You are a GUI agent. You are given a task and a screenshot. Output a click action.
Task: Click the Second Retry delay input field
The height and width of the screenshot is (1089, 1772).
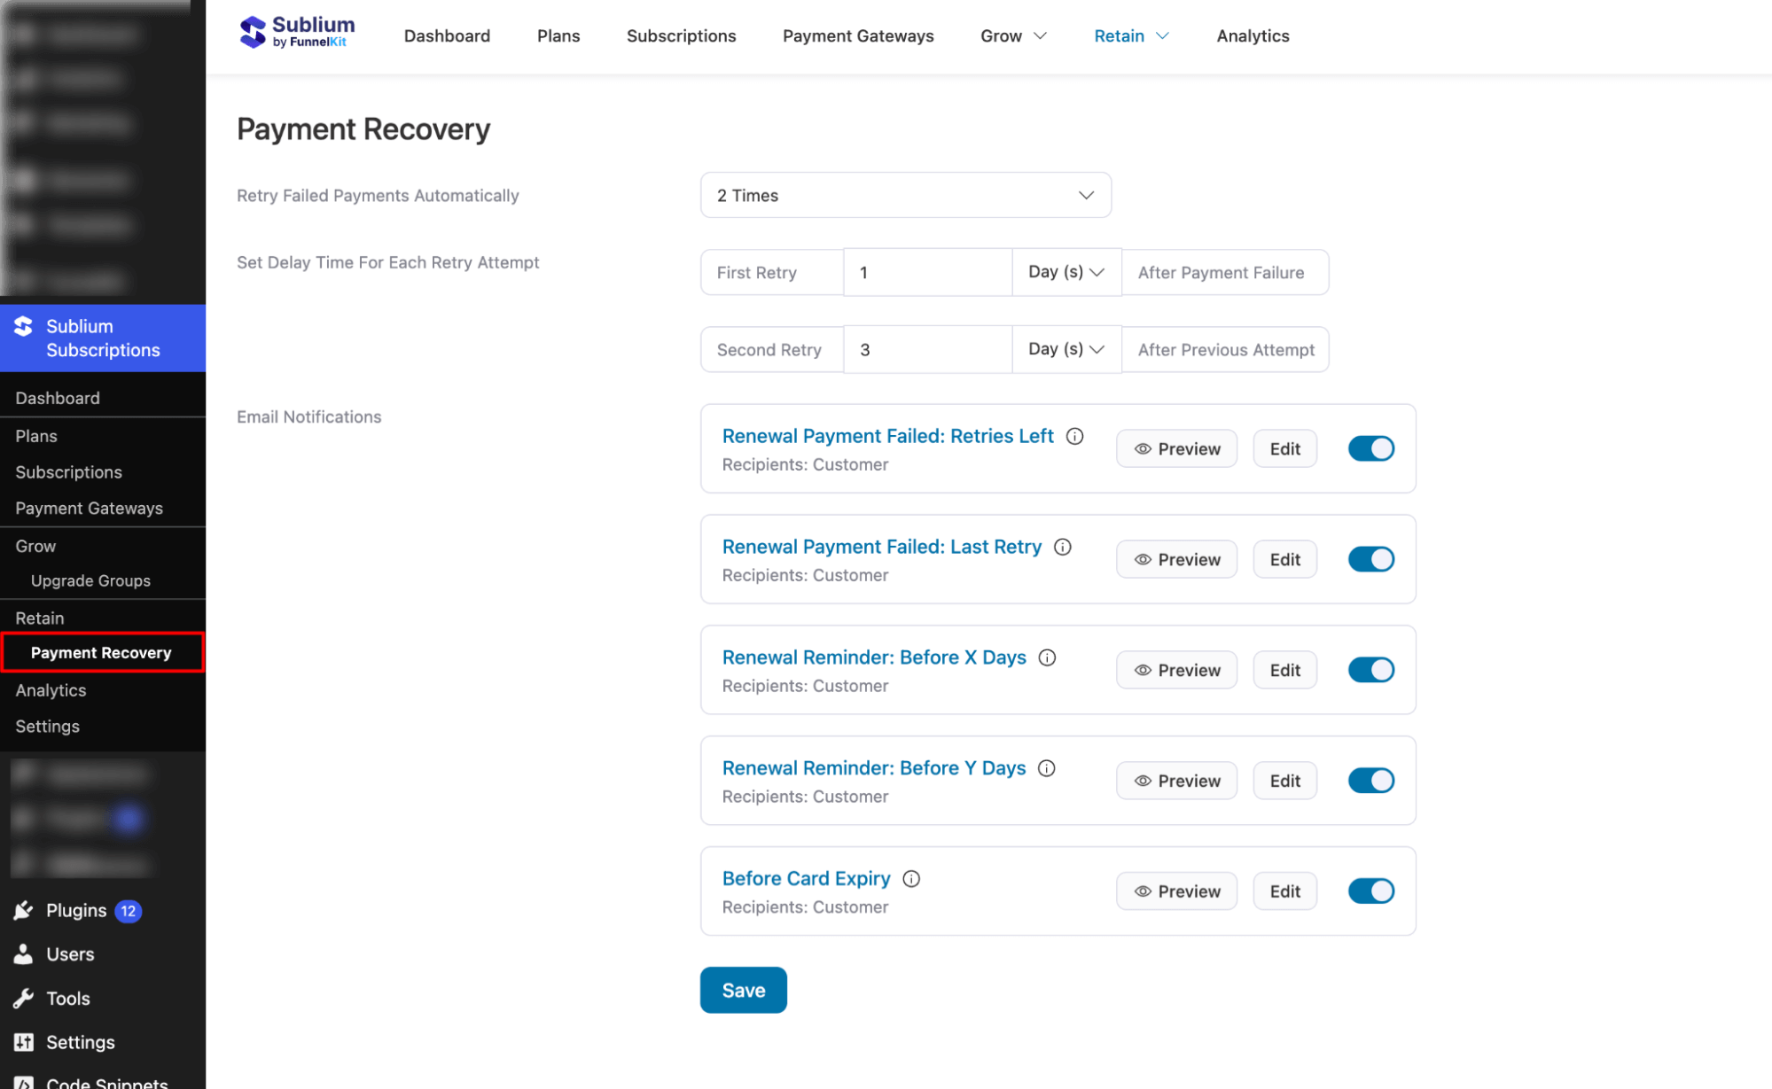927,349
